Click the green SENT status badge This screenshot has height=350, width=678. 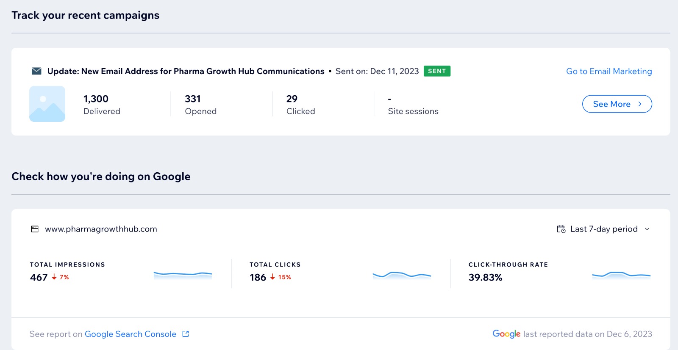[436, 71]
